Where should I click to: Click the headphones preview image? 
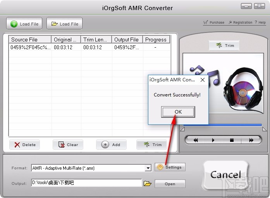coord(244,90)
